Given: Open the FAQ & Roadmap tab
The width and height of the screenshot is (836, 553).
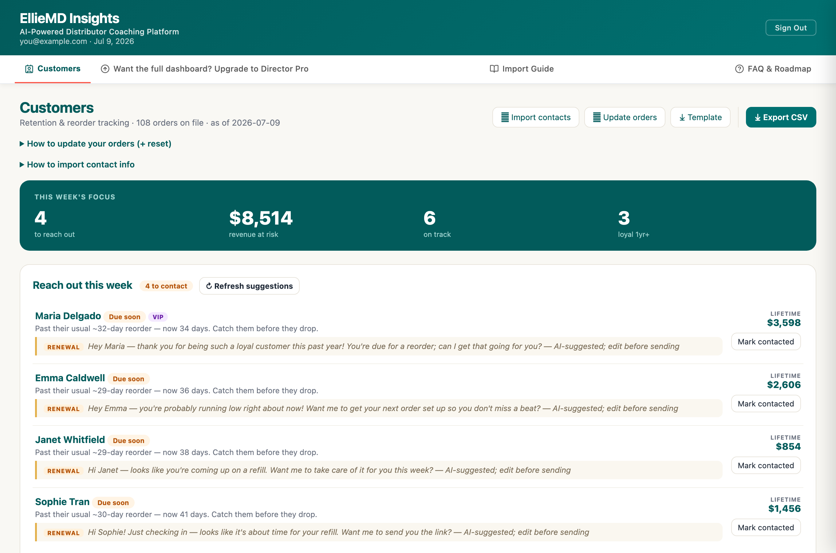Looking at the screenshot, I should coord(773,69).
